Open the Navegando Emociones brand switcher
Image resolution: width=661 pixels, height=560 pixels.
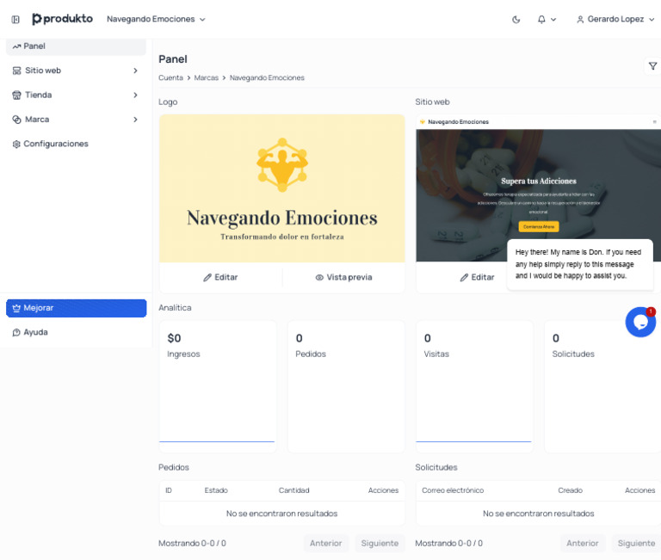156,20
